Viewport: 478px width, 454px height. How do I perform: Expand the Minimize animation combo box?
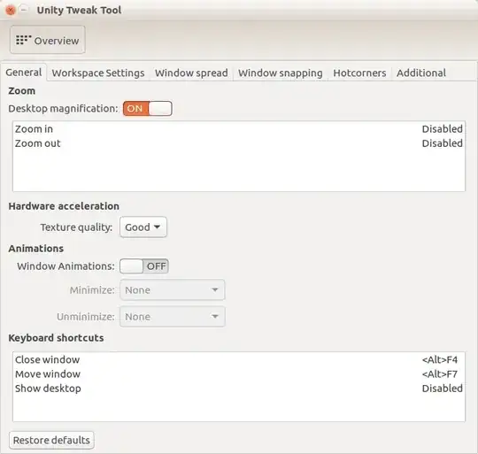(173, 290)
